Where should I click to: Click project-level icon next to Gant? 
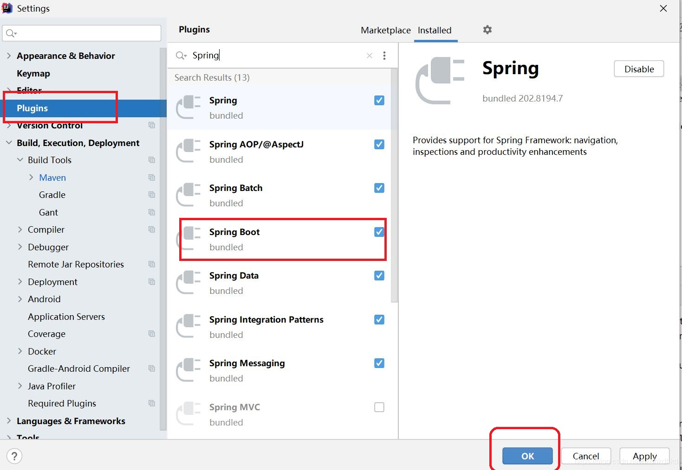151,212
